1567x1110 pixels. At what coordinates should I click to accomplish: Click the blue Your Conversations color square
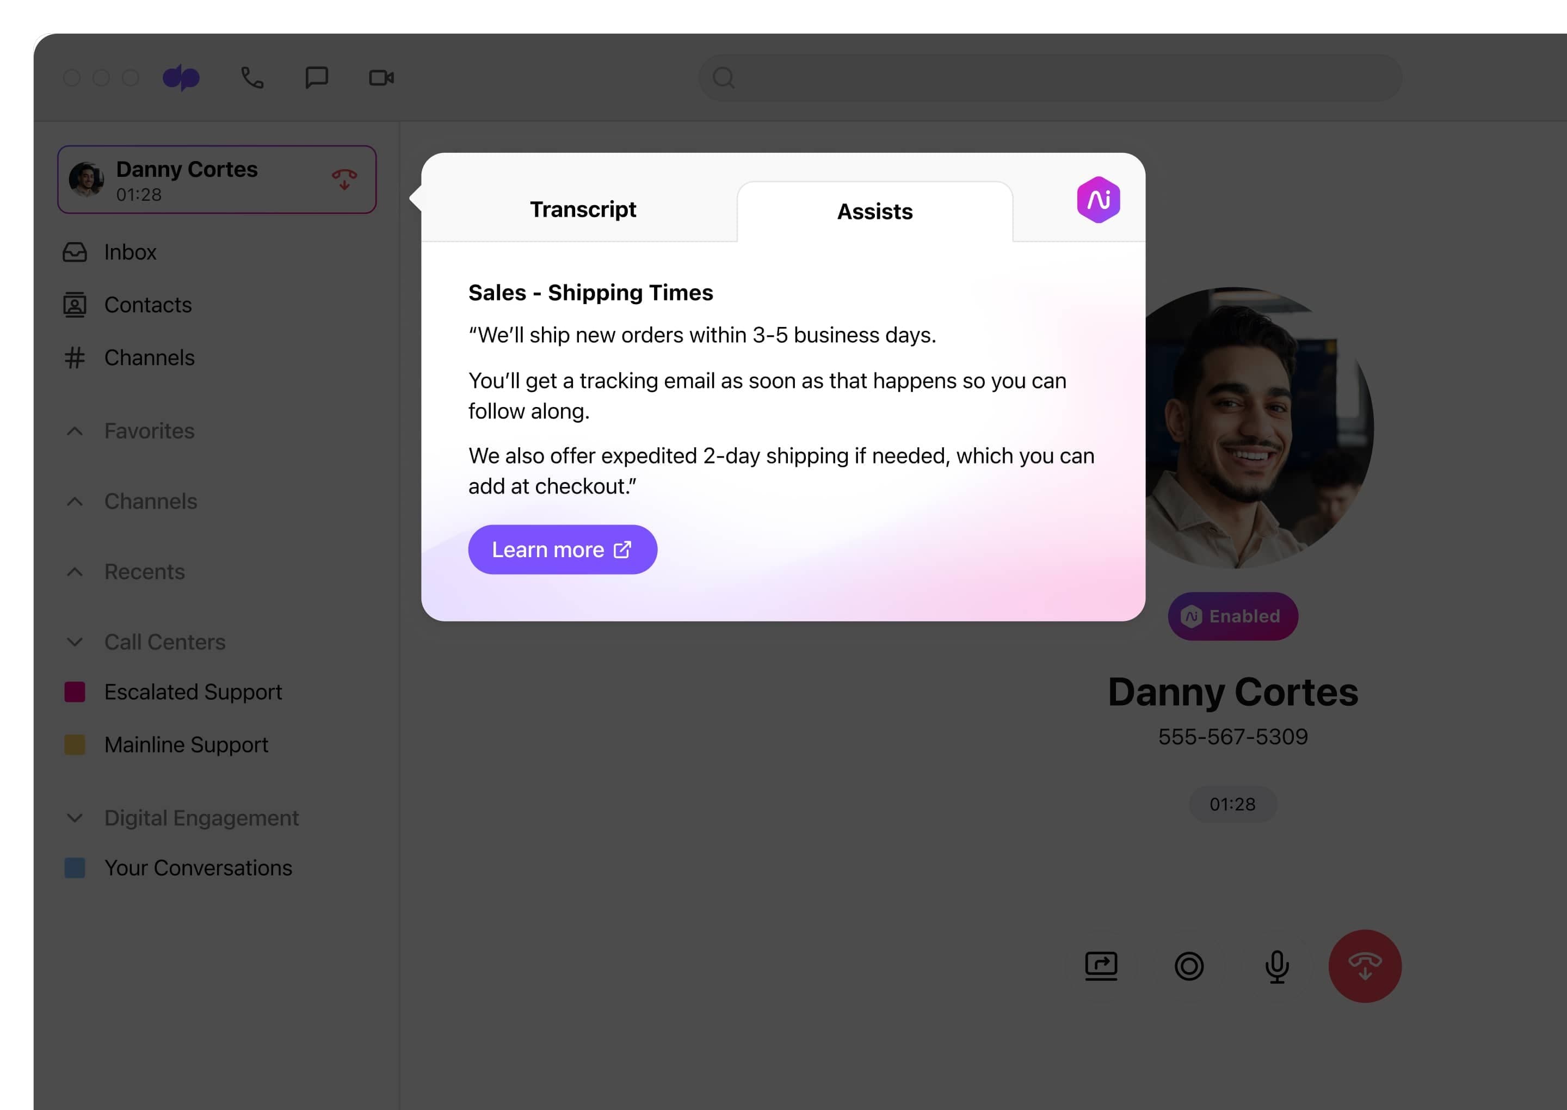75,868
